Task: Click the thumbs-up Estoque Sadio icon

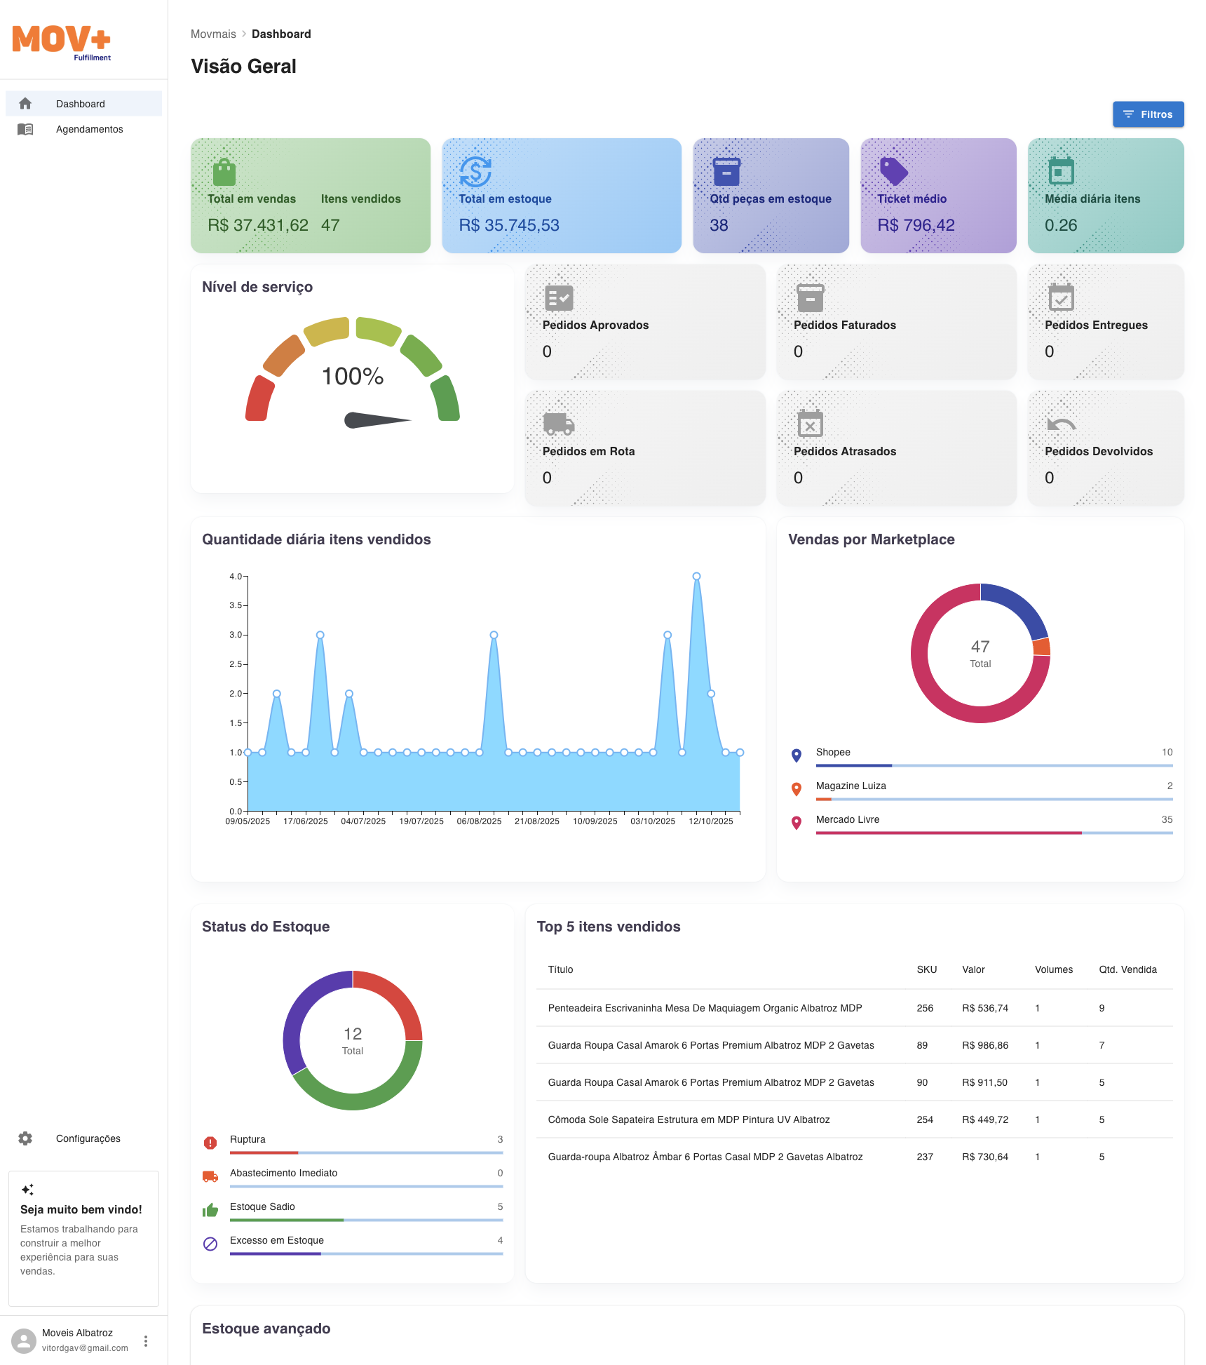Action: coord(210,1210)
